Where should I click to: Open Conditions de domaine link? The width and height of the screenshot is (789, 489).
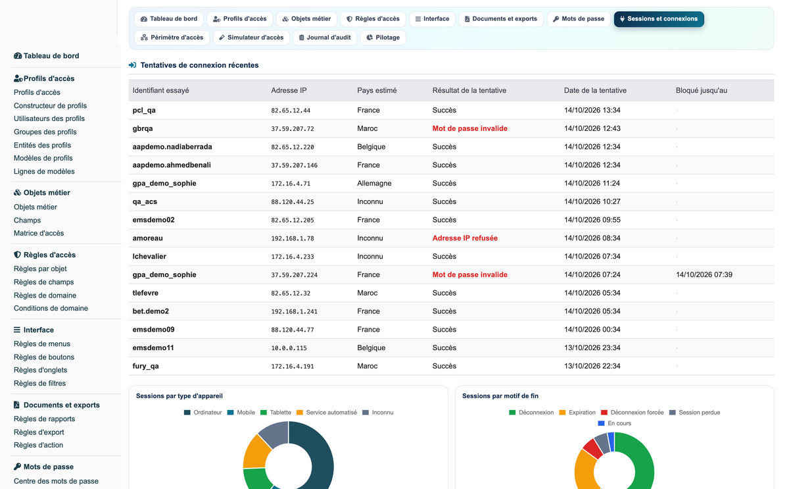click(51, 308)
